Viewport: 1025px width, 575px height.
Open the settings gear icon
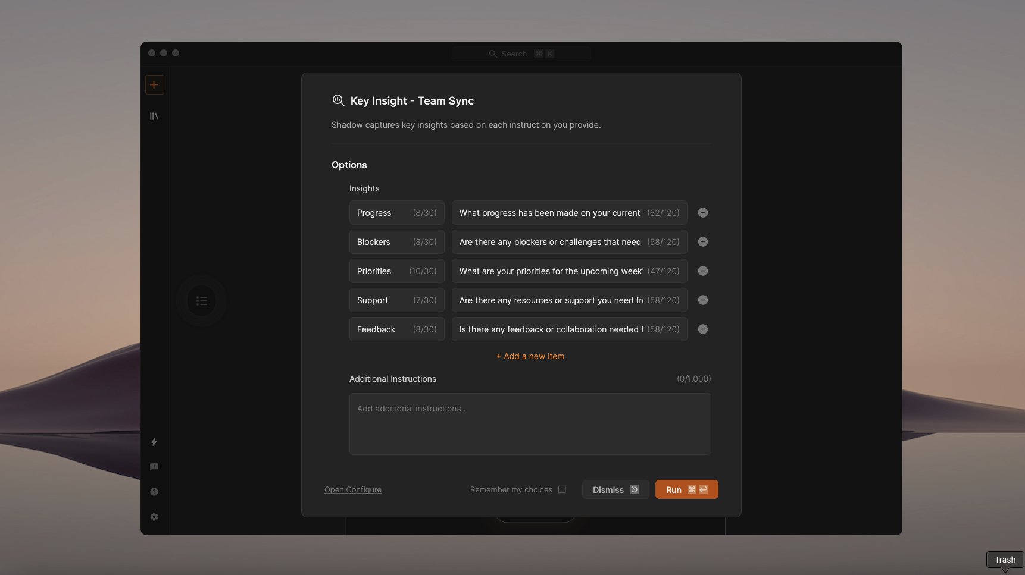click(x=154, y=517)
